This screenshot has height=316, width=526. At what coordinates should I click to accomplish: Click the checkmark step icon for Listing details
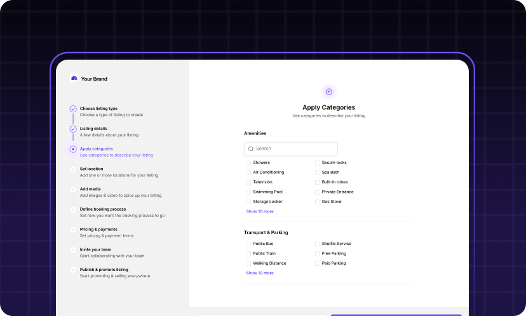[x=73, y=129]
